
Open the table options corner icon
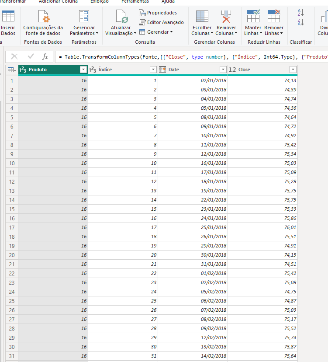[x=12, y=70]
